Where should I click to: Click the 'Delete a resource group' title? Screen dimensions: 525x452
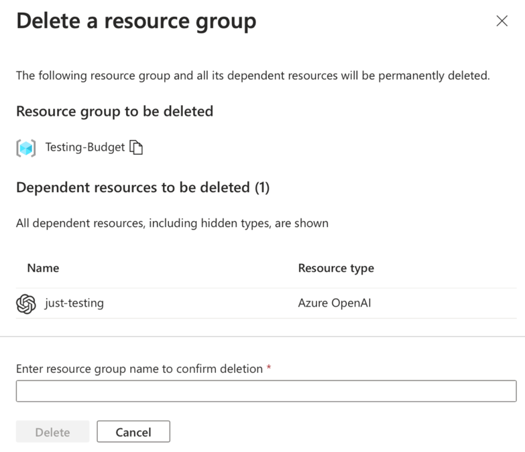tap(136, 21)
